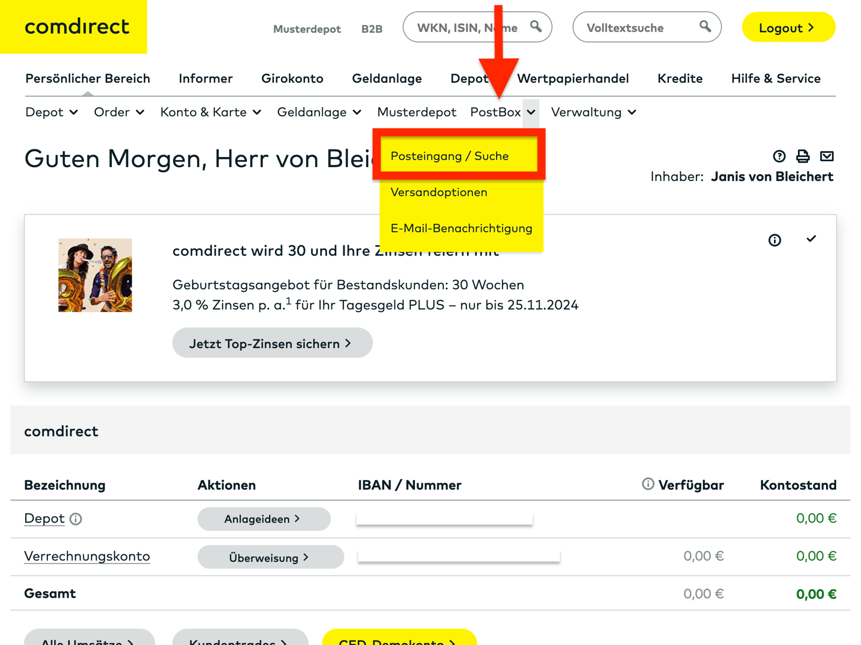This screenshot has width=861, height=645.
Task: Open the Hilfe & Service section
Action: [775, 78]
